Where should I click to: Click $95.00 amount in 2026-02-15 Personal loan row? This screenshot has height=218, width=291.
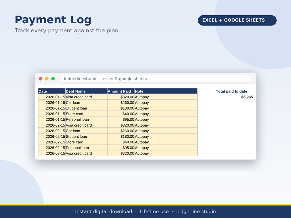121,148
